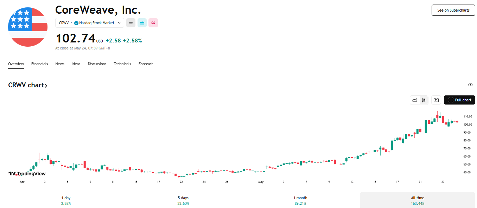Click the pink approximately-equal badge icon

tap(153, 23)
